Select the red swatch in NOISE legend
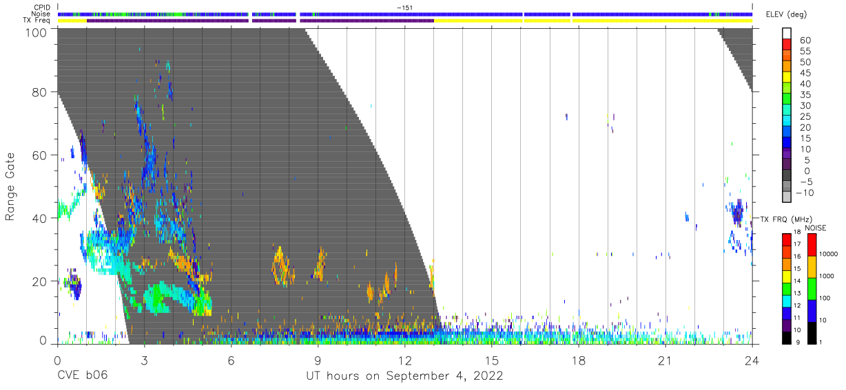The width and height of the screenshot is (846, 390). pyautogui.click(x=811, y=245)
